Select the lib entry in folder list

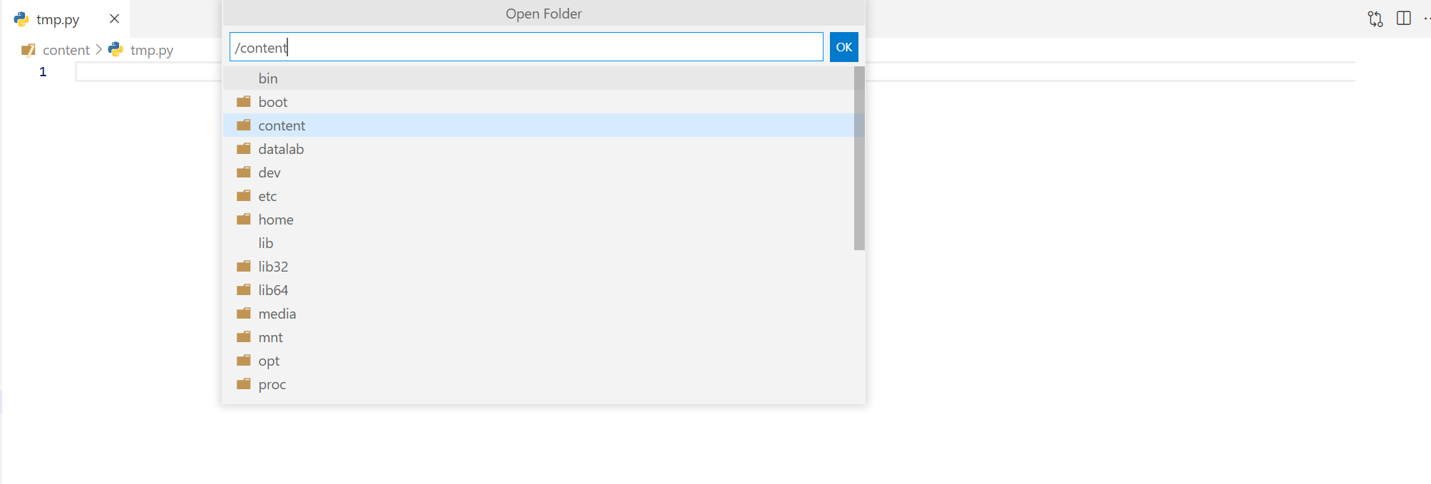click(x=538, y=243)
